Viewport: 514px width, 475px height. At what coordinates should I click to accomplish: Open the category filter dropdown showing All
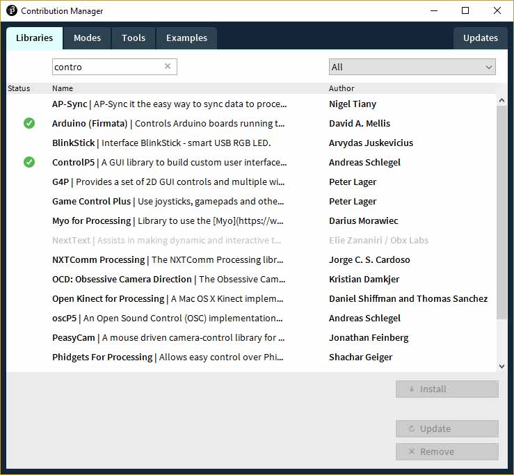click(412, 67)
